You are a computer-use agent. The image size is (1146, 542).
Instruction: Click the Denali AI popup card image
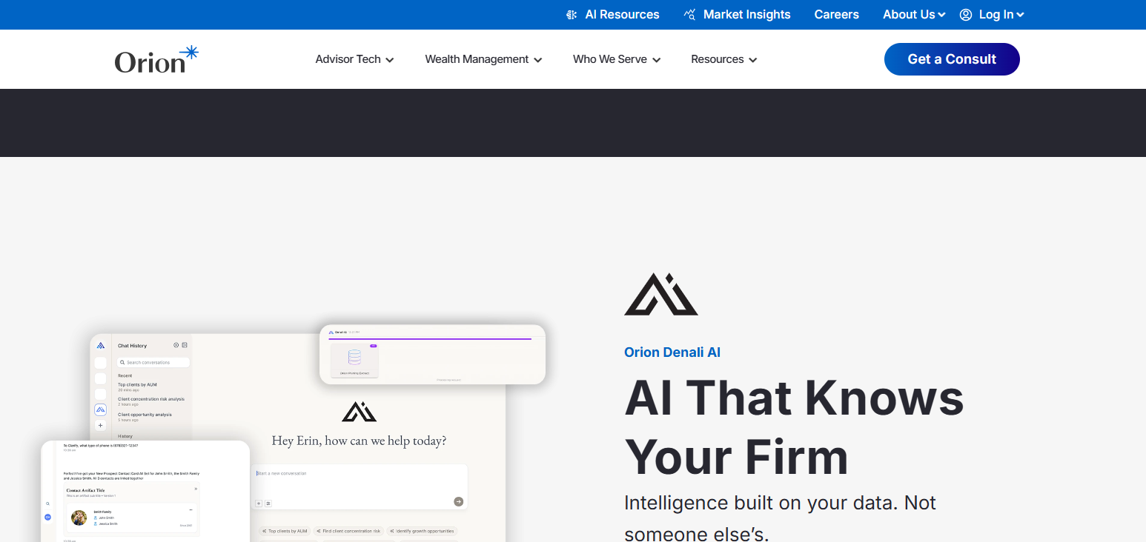[433, 354]
